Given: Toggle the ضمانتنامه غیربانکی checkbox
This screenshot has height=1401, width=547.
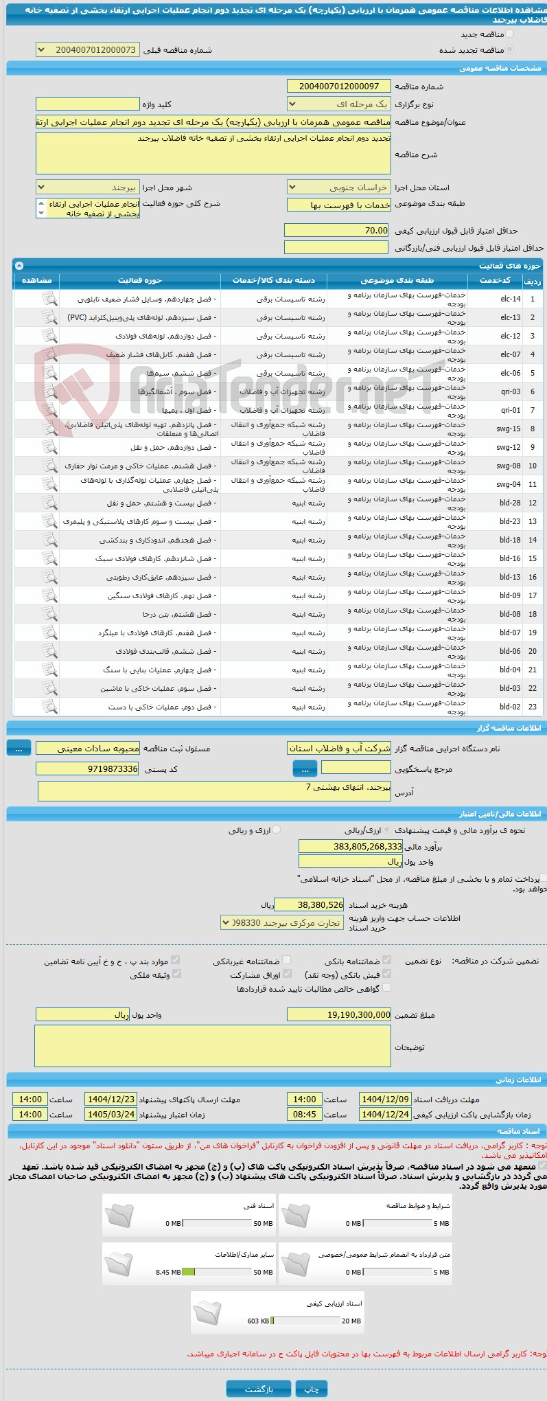Looking at the screenshot, I should (x=287, y=960).
